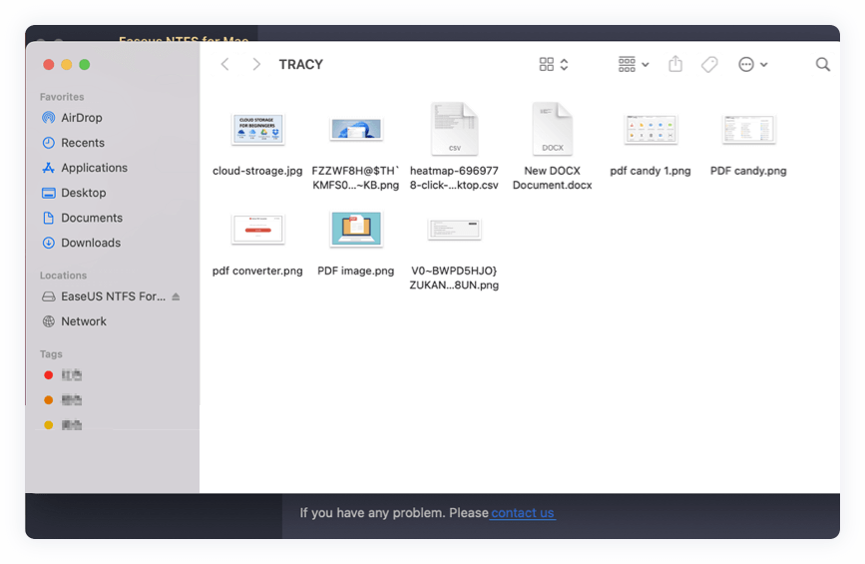Viewport: 865px width, 564px height.
Task: Click the PDF candy.png file name
Action: click(748, 171)
